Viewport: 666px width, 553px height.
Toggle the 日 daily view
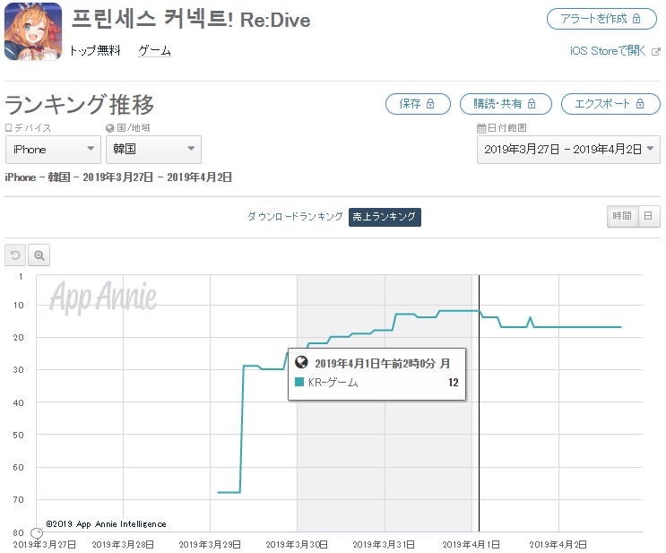(649, 216)
